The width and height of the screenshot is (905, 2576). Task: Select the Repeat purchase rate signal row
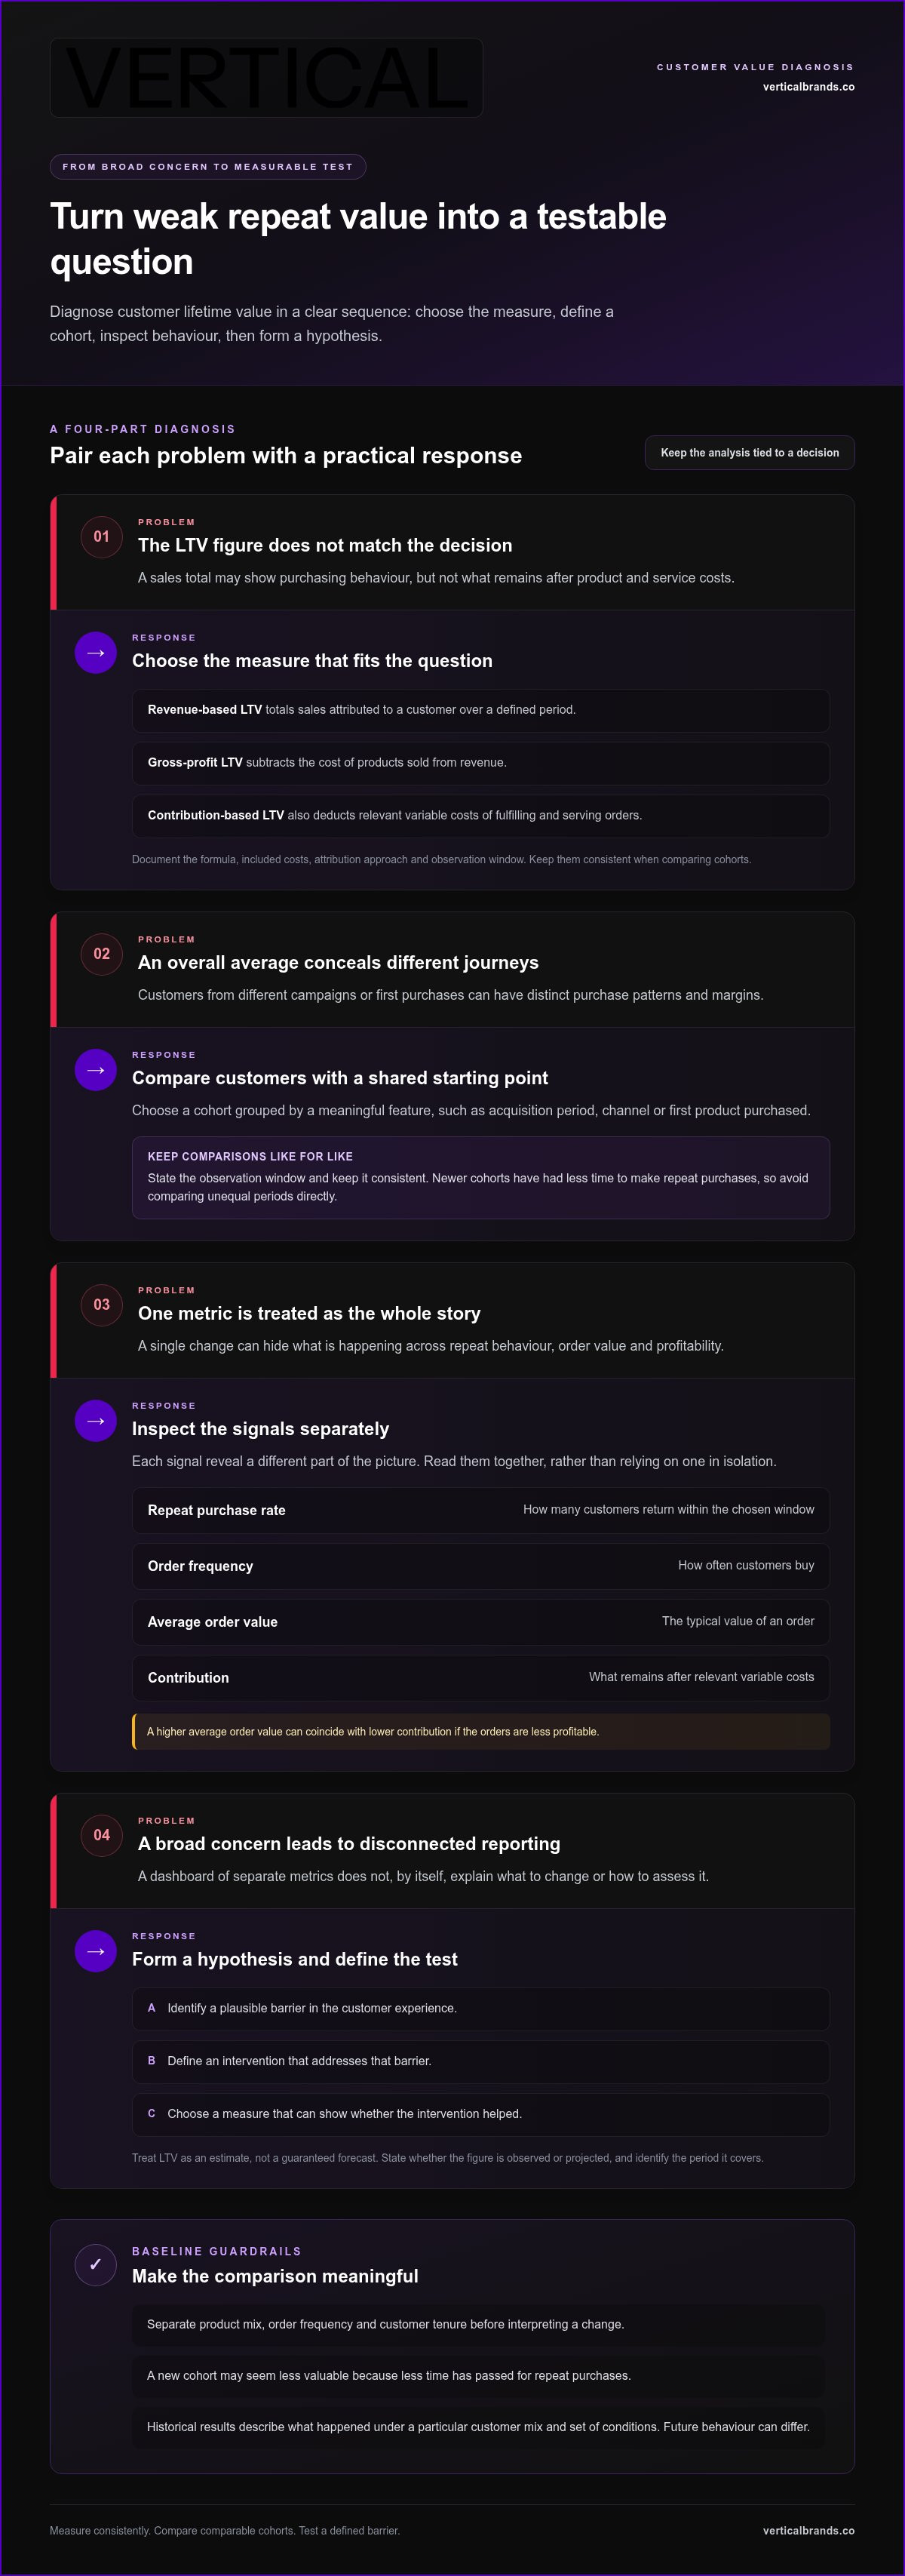481,1510
